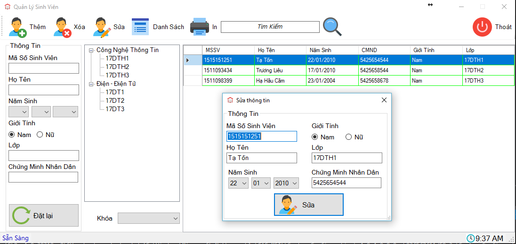
Task: Select Nữ radio in Sửa thông tin dialog
Action: click(349, 137)
